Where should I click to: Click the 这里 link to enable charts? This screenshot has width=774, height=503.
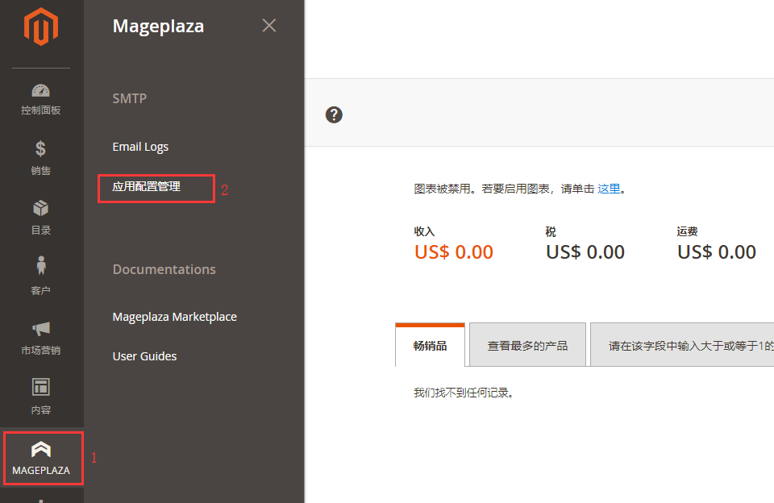(x=609, y=189)
